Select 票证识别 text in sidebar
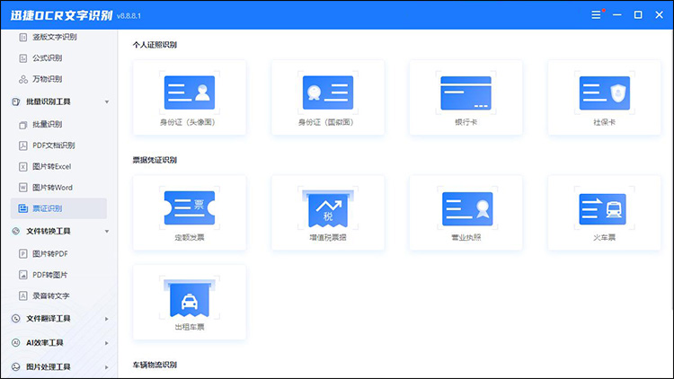The width and height of the screenshot is (674, 379). pyautogui.click(x=48, y=209)
